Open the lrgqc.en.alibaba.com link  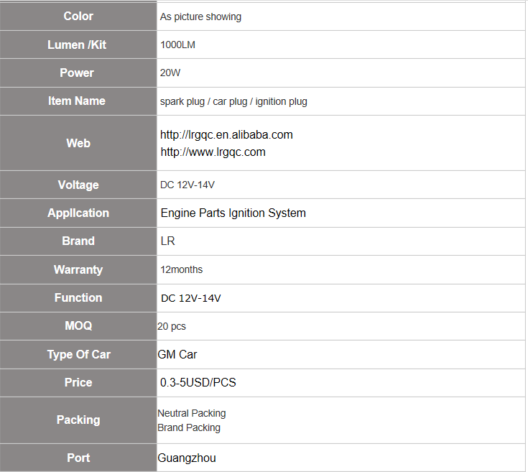[x=226, y=135]
